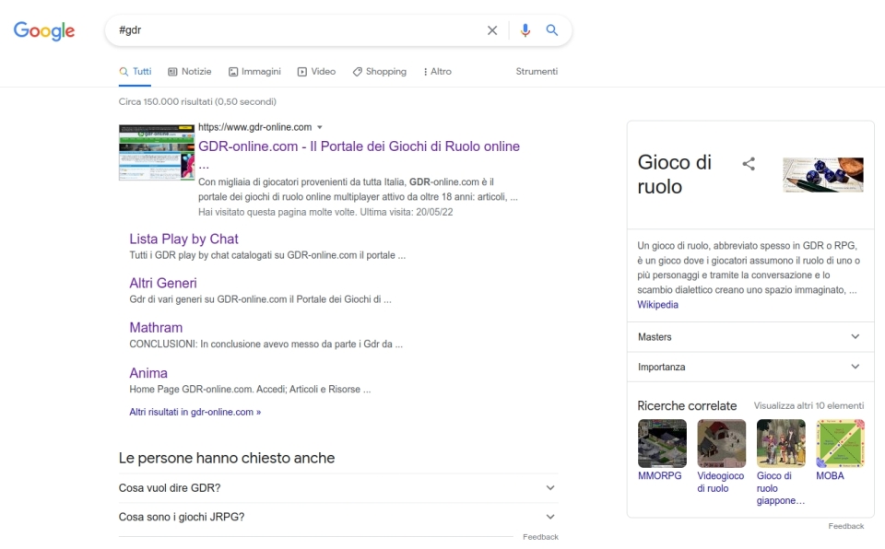Open the Altri Generi sitelink

point(163,283)
